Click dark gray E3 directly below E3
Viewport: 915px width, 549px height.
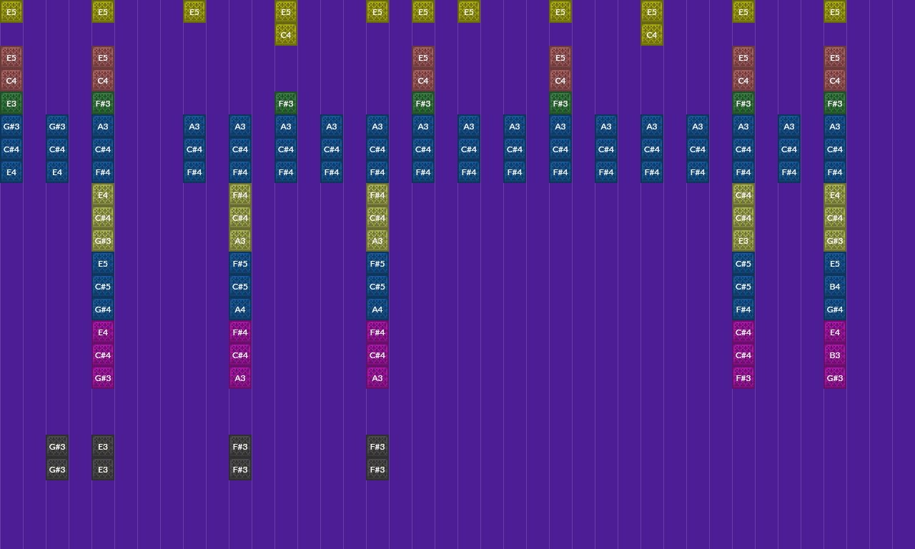pos(103,470)
